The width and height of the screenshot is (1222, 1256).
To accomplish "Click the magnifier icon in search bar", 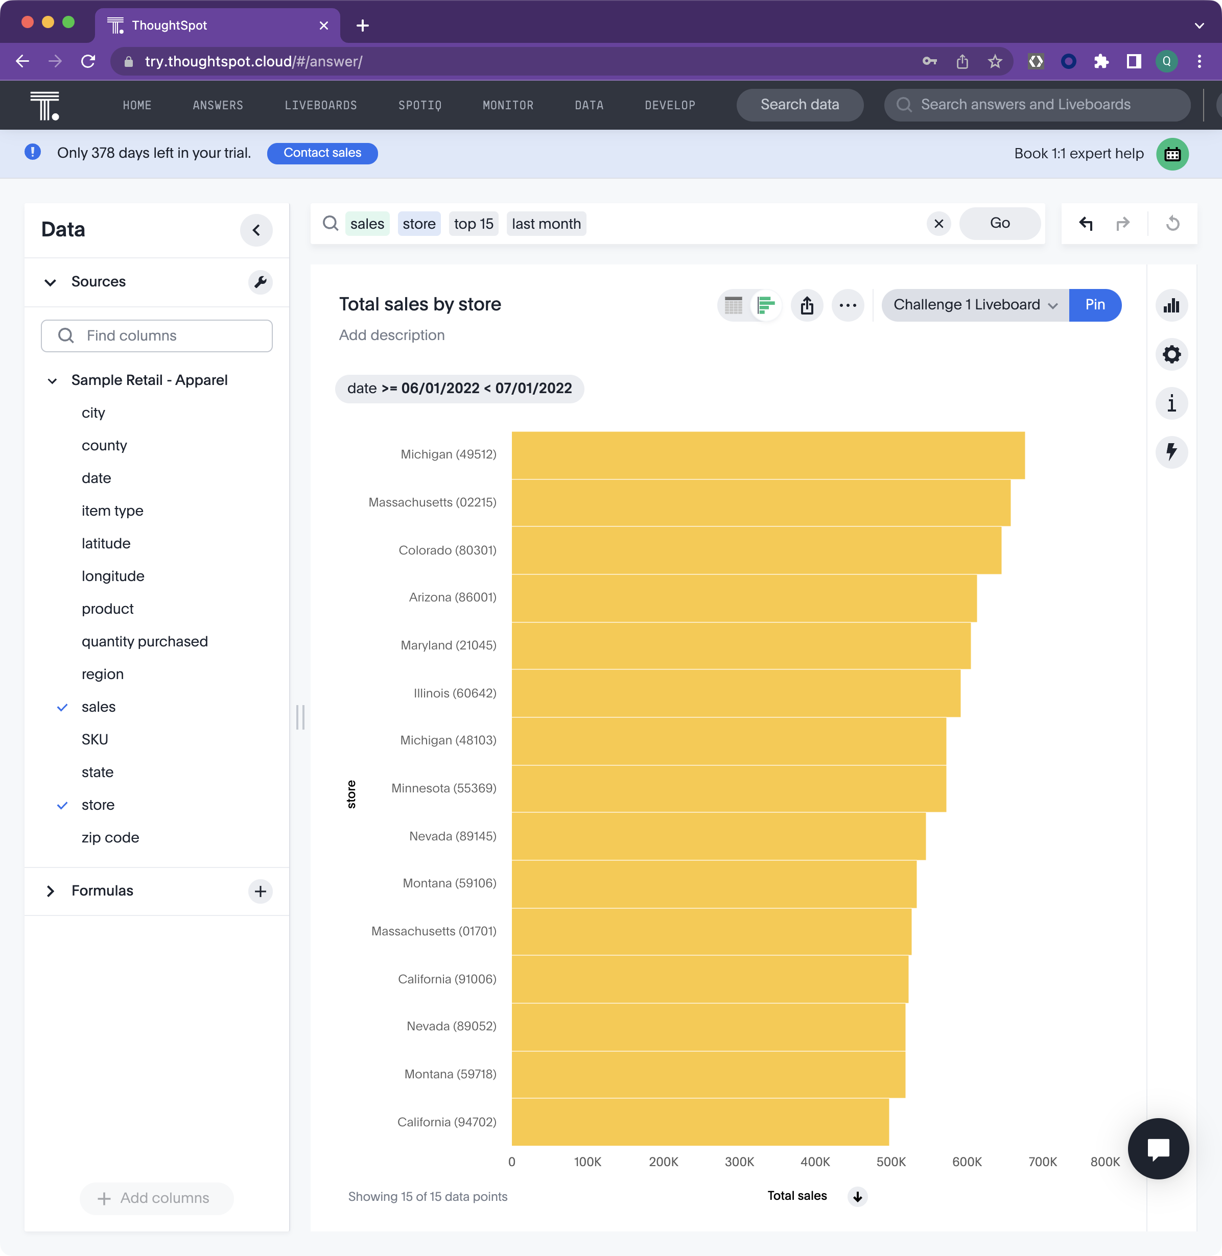I will point(331,223).
